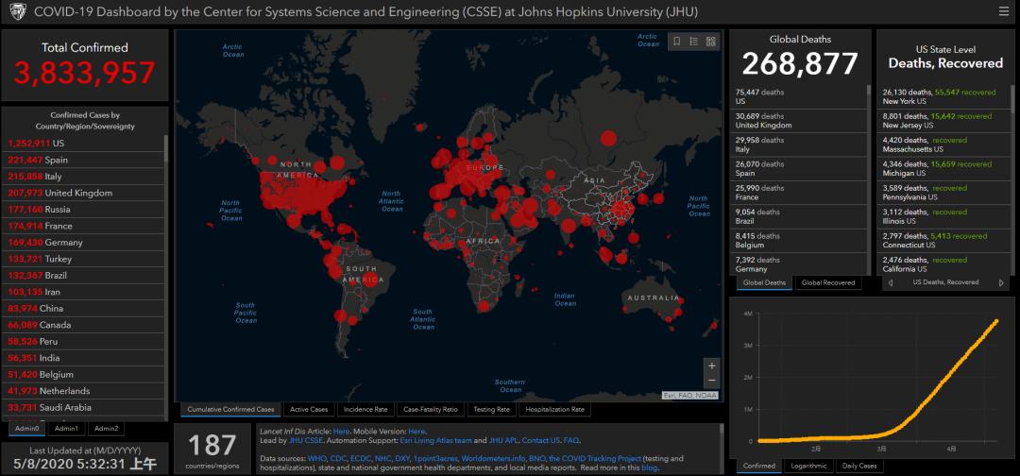Show the Daily Cases chart

tap(858, 466)
